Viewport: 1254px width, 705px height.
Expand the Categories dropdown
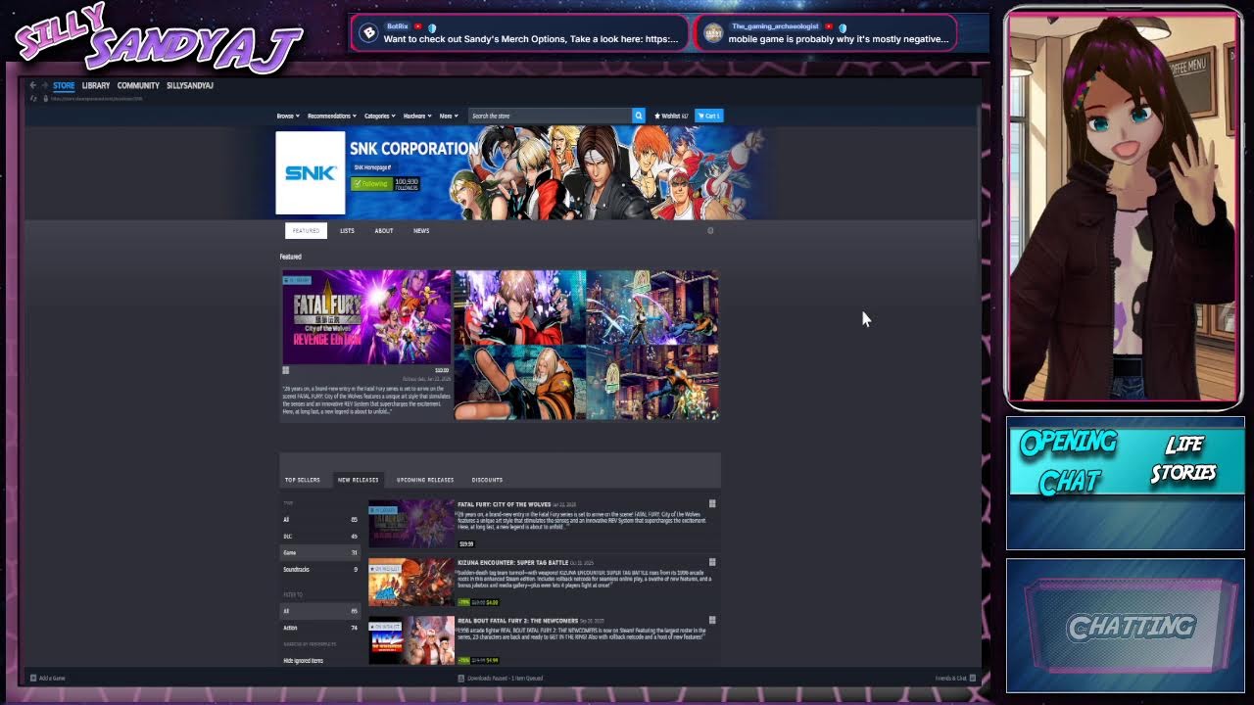tap(380, 116)
